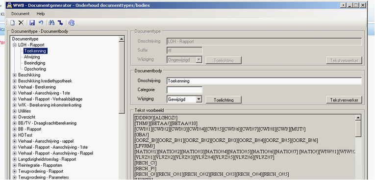Click the empty Categorie input field
The width and height of the screenshot is (375, 180).
click(184, 90)
